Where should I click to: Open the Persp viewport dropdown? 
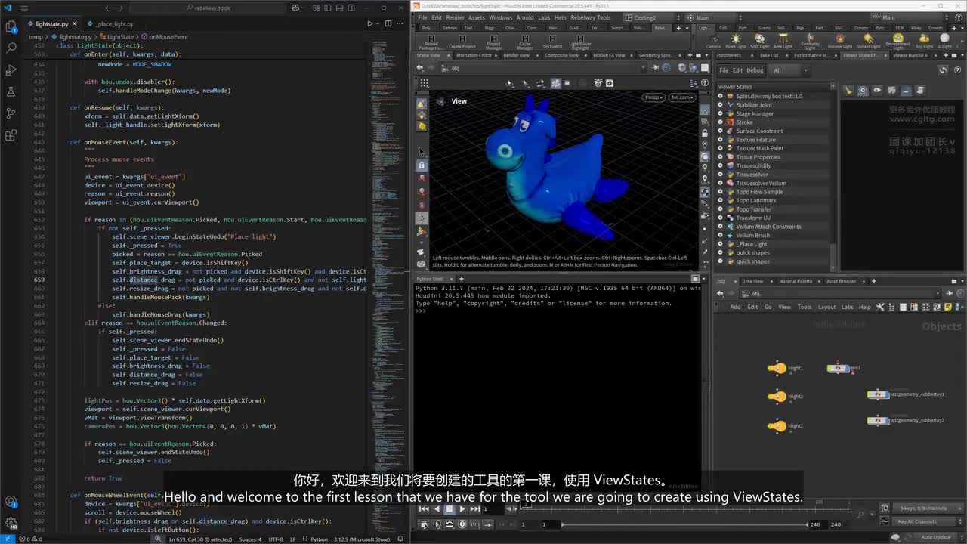pyautogui.click(x=653, y=97)
